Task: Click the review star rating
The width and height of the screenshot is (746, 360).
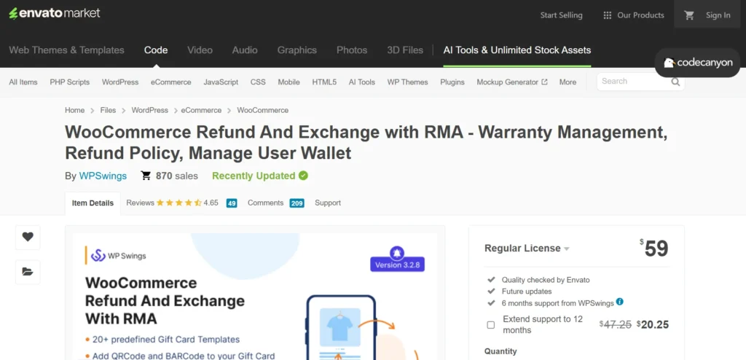Action: point(179,203)
